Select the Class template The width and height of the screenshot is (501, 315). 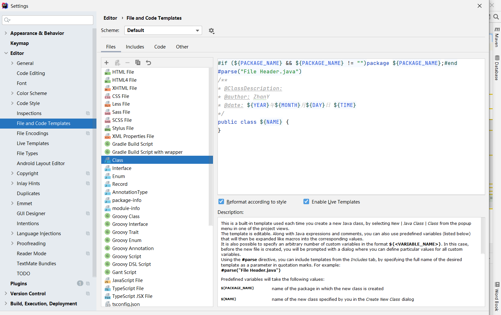157,160
